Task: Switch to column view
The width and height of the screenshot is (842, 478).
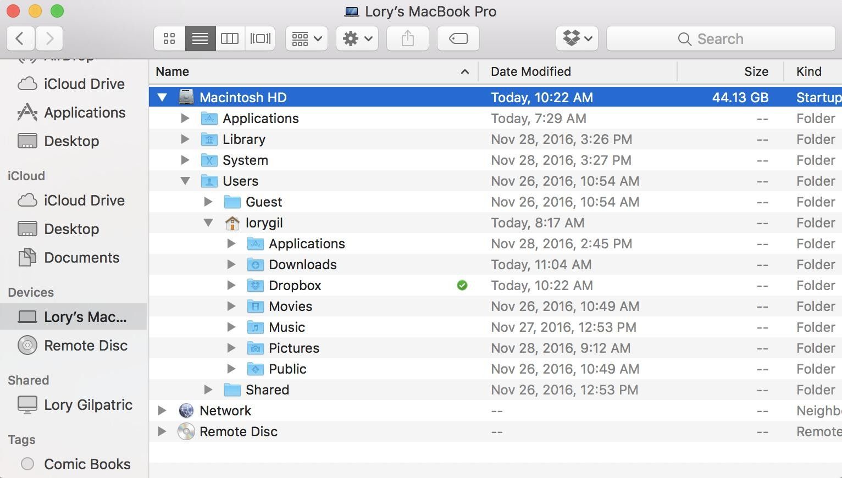Action: tap(230, 38)
